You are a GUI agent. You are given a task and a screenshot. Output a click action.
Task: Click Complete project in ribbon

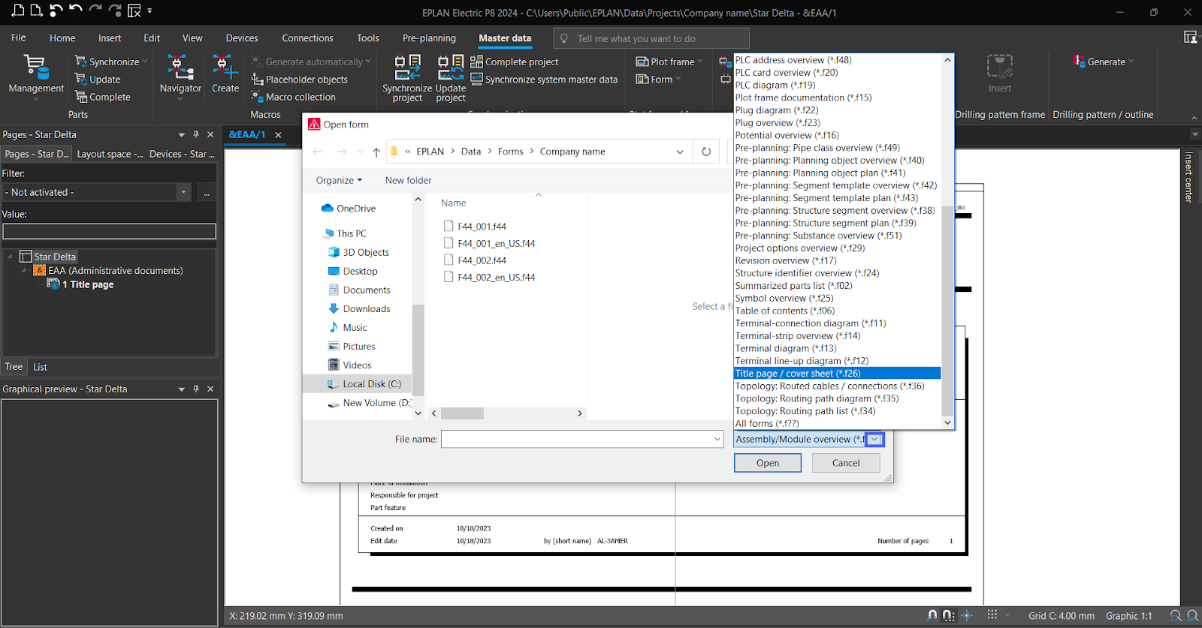pos(515,62)
